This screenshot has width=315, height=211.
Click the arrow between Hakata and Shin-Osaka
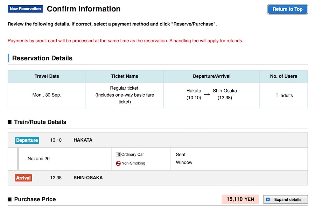[207, 95]
